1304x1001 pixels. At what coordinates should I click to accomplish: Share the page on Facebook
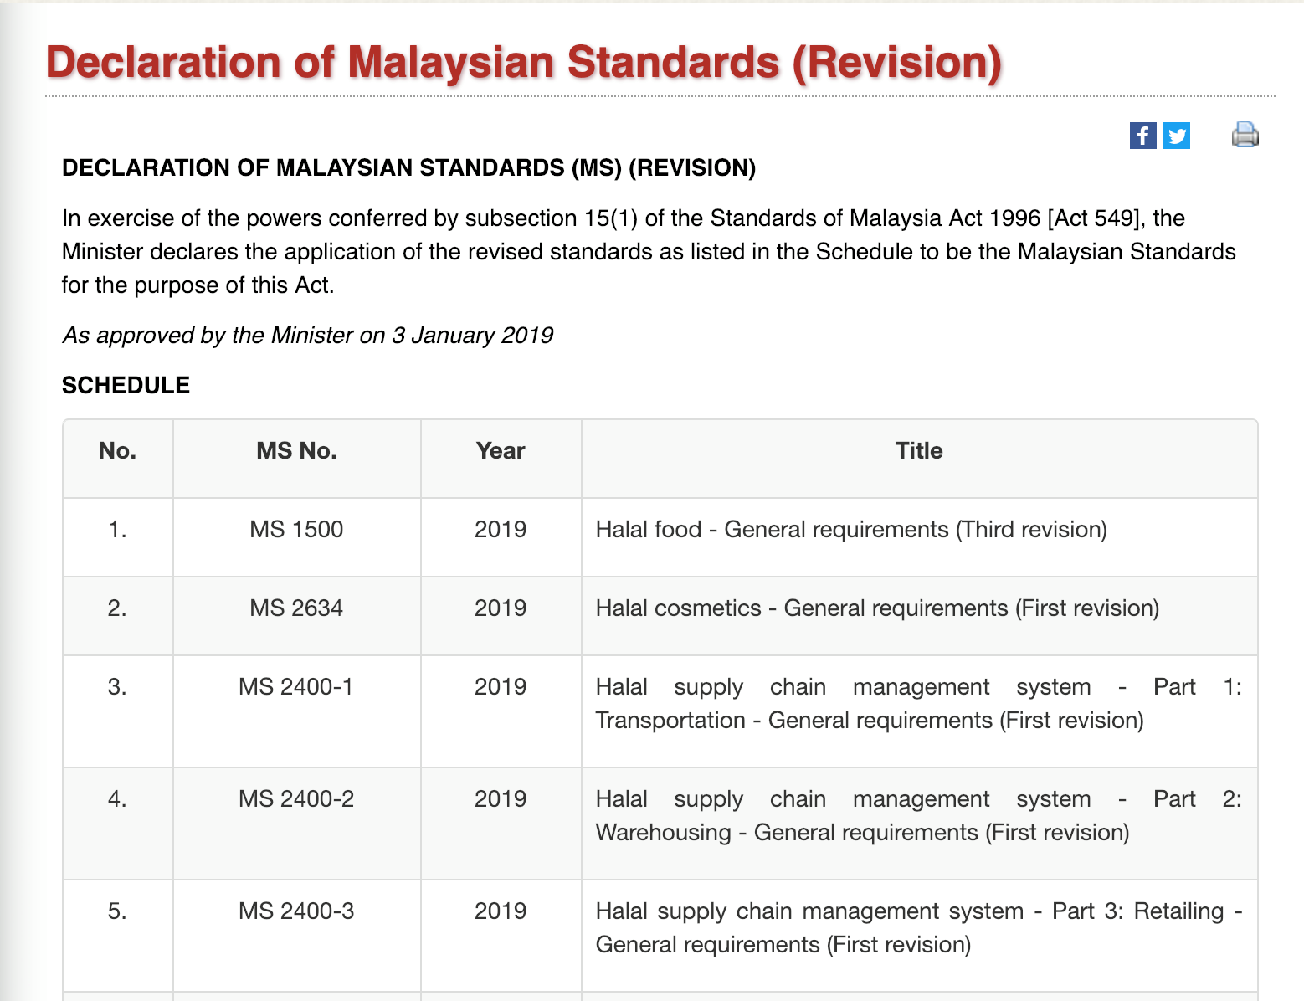click(1142, 136)
